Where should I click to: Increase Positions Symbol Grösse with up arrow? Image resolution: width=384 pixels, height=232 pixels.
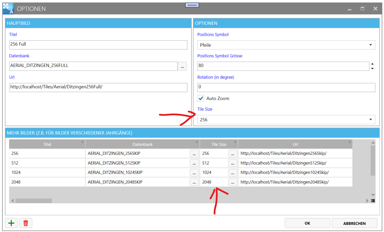pyautogui.click(x=372, y=64)
